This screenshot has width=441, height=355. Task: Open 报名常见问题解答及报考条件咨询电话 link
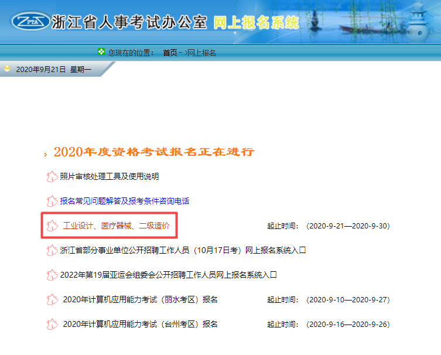click(125, 201)
